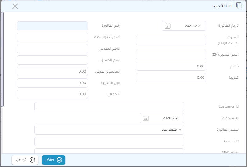247x167 pixels.
Task: Click the اسم العميل customer name field
Action: (52, 60)
